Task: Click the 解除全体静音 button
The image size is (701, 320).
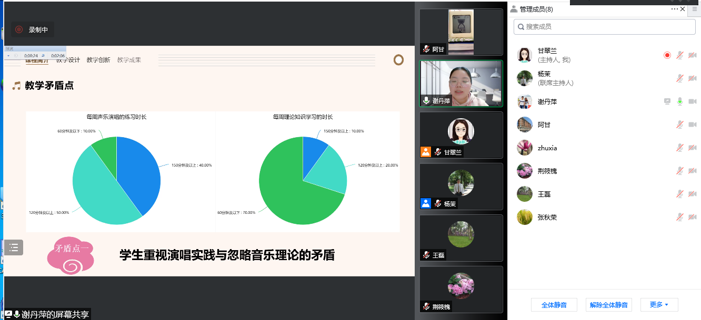Action: coord(608,305)
